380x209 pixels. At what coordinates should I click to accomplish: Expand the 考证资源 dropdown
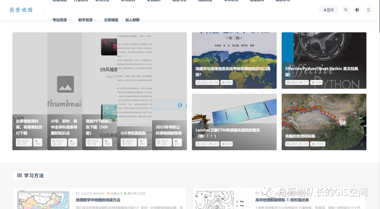click(59, 20)
